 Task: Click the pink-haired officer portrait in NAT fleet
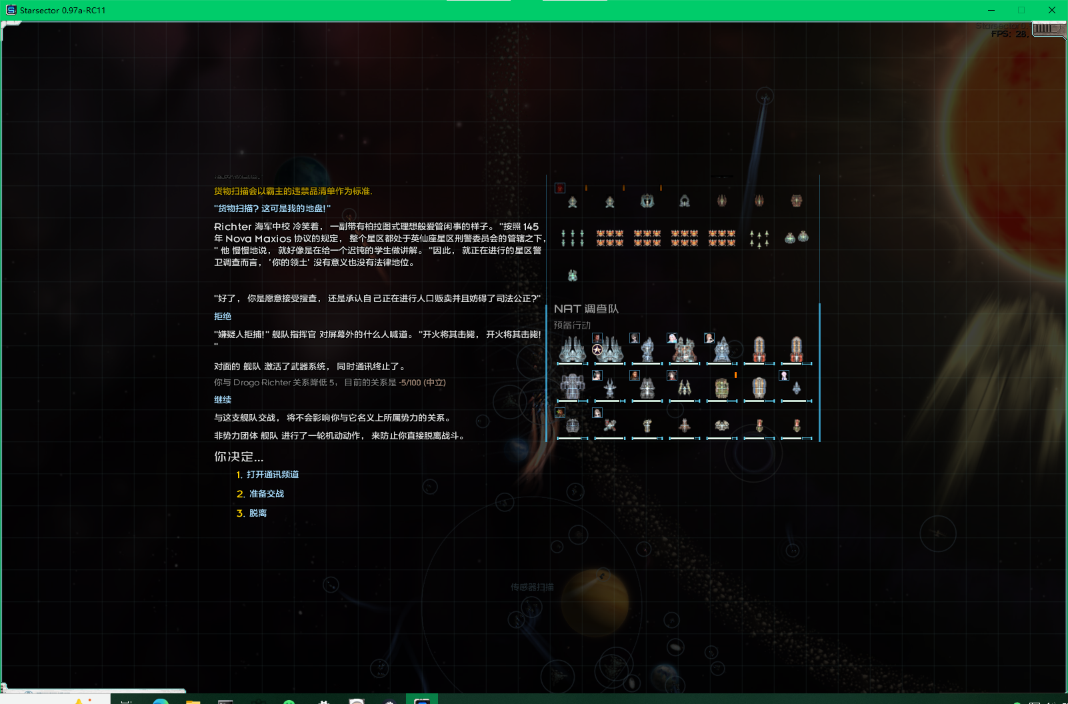785,375
